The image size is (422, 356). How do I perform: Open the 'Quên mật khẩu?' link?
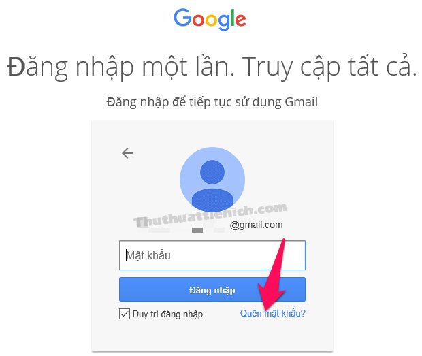273,313
